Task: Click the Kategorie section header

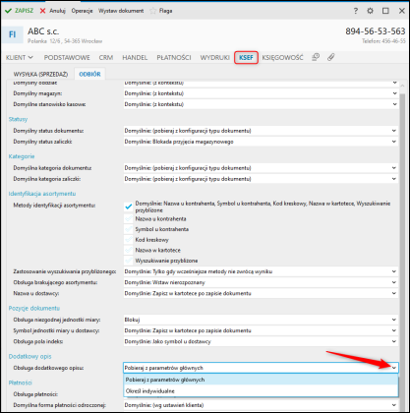Action: (x=22, y=156)
